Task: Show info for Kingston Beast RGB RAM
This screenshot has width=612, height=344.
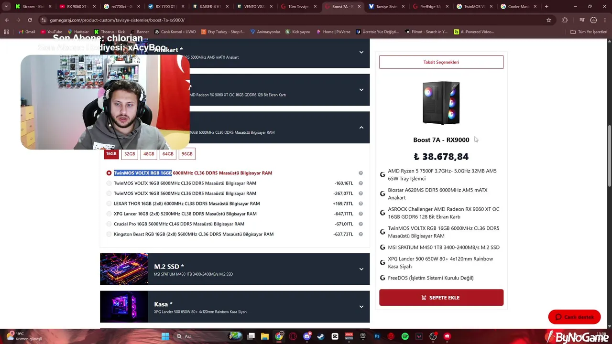Action: [x=361, y=234]
